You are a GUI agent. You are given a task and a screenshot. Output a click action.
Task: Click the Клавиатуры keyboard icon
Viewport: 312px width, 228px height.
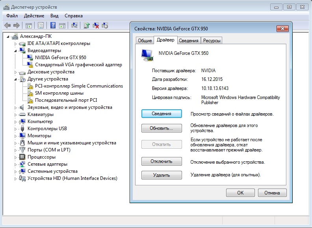click(x=22, y=115)
